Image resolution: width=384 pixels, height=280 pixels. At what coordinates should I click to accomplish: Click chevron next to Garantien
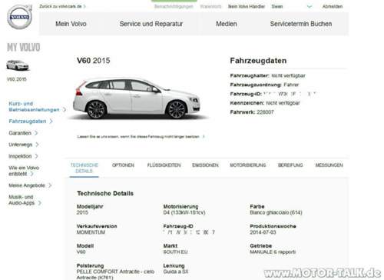tap(36, 133)
